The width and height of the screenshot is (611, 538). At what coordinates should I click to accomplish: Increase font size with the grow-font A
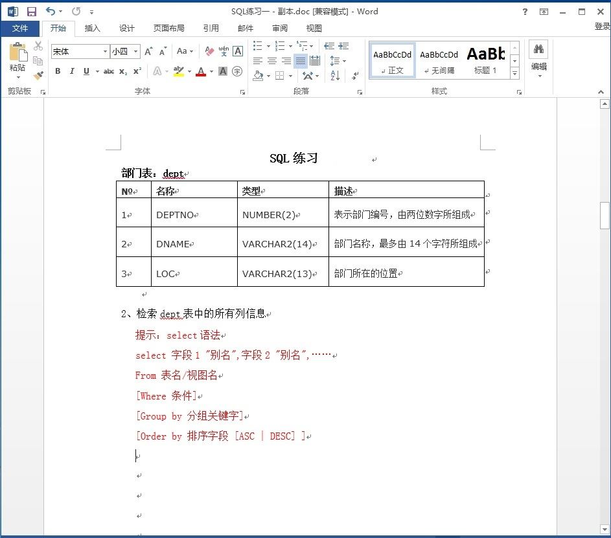148,51
